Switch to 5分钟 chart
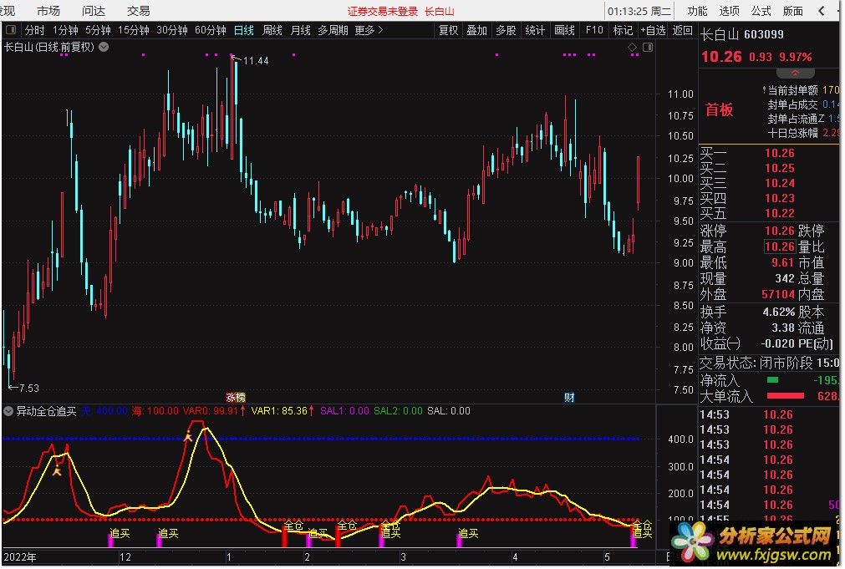The width and height of the screenshot is (845, 569). tap(98, 30)
